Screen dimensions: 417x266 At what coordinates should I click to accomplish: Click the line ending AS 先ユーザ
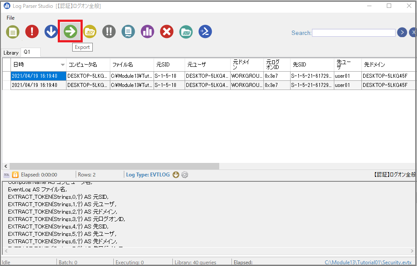[62, 234]
